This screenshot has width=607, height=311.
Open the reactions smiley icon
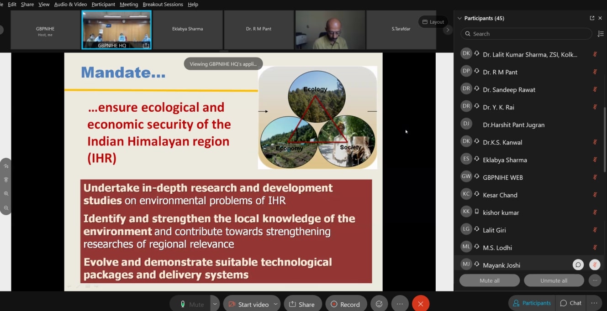[379, 304]
